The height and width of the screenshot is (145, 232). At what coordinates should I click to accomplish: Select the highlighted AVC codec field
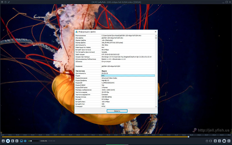128,76
